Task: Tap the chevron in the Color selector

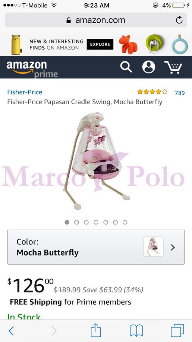Action: tap(173, 247)
